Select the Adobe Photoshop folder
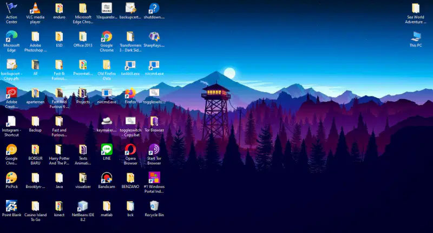This screenshot has height=233, width=433. 35,36
